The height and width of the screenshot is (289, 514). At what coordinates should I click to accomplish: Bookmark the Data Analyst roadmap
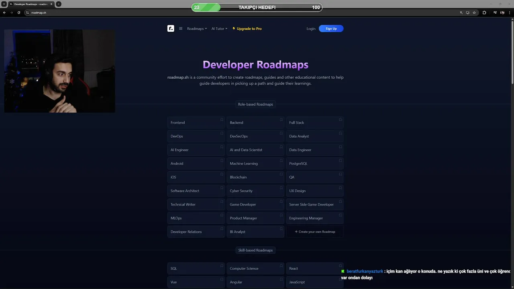(341, 133)
